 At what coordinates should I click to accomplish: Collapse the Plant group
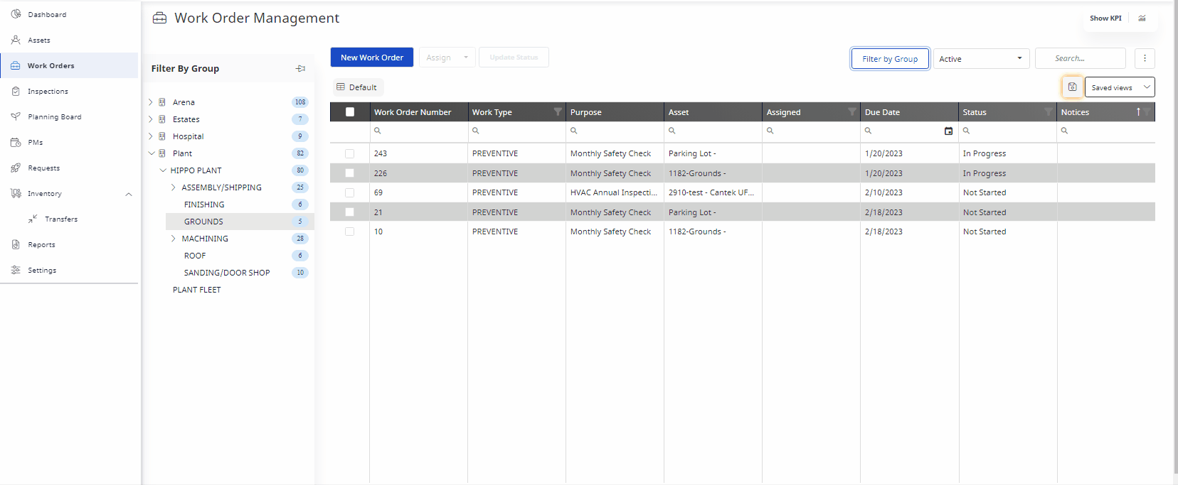click(151, 153)
